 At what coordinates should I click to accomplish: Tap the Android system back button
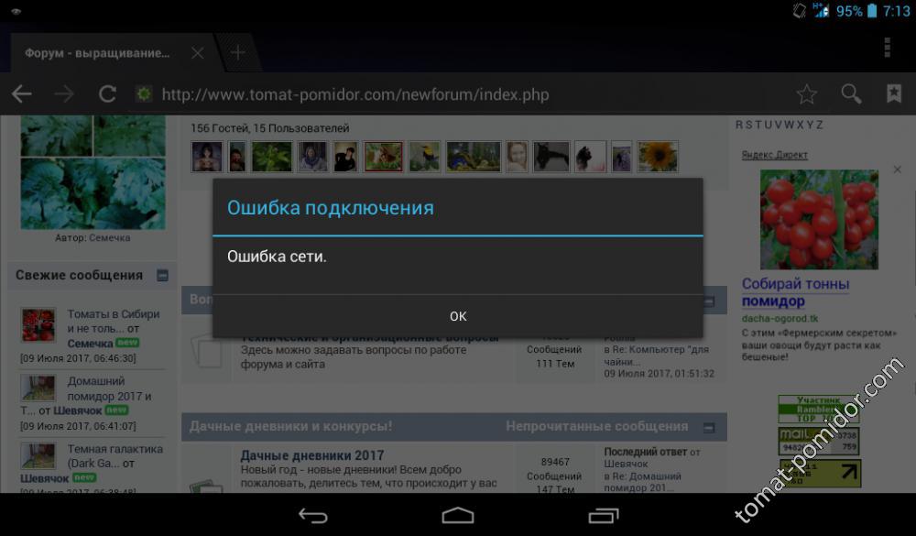pyautogui.click(x=313, y=516)
